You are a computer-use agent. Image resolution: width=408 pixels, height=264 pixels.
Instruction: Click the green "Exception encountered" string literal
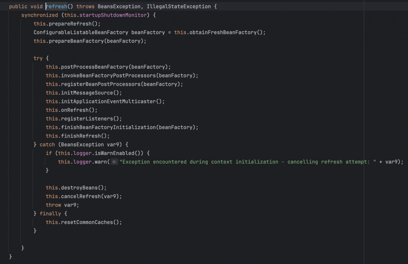tap(247, 162)
